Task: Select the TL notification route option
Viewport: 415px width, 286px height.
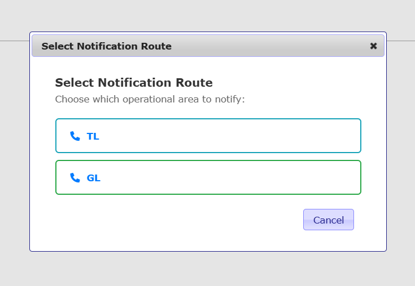Action: (208, 136)
